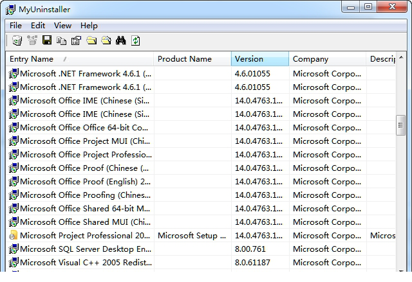Viewport: 412px width, 282px height.
Task: Open the View menu
Action: tap(62, 26)
